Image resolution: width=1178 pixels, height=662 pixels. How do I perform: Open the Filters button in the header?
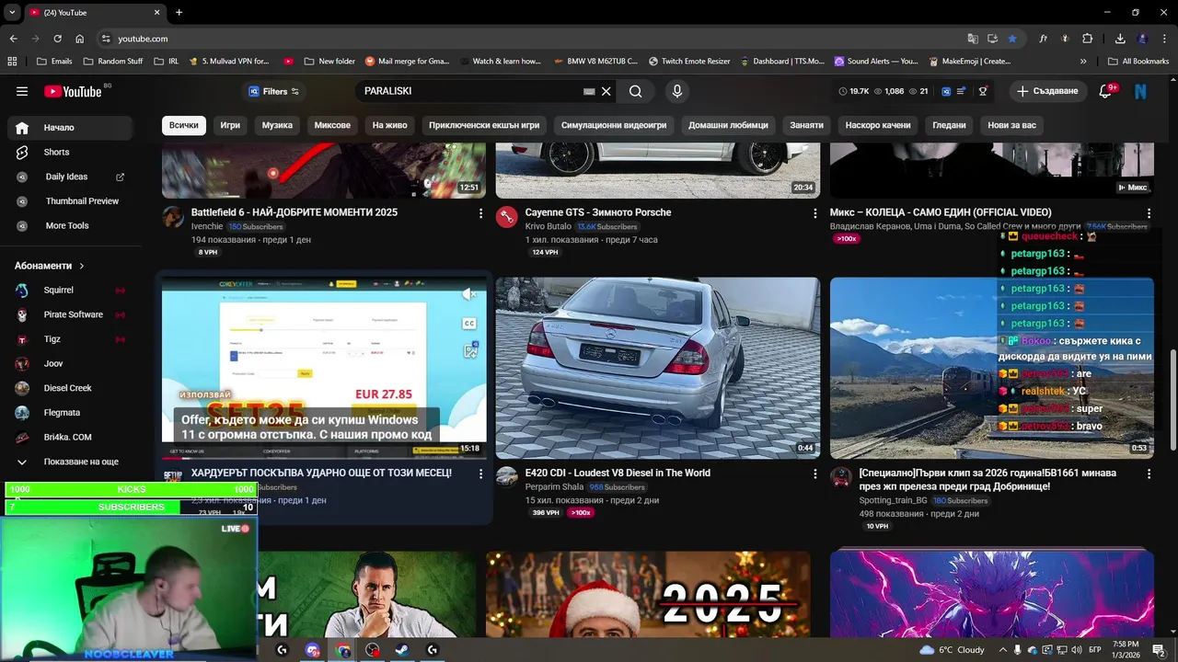pyautogui.click(x=274, y=91)
